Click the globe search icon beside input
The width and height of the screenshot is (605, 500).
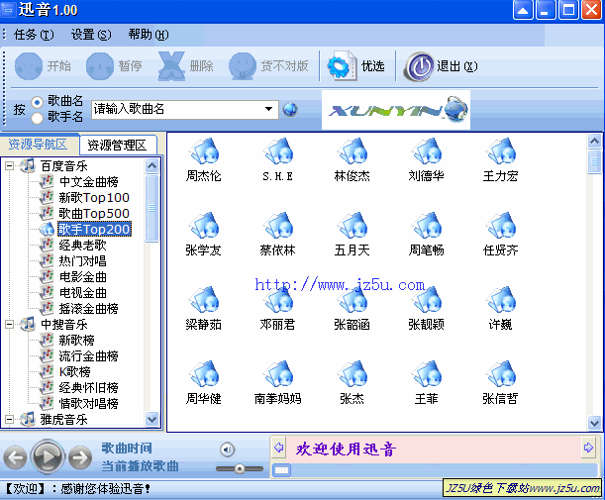click(290, 110)
